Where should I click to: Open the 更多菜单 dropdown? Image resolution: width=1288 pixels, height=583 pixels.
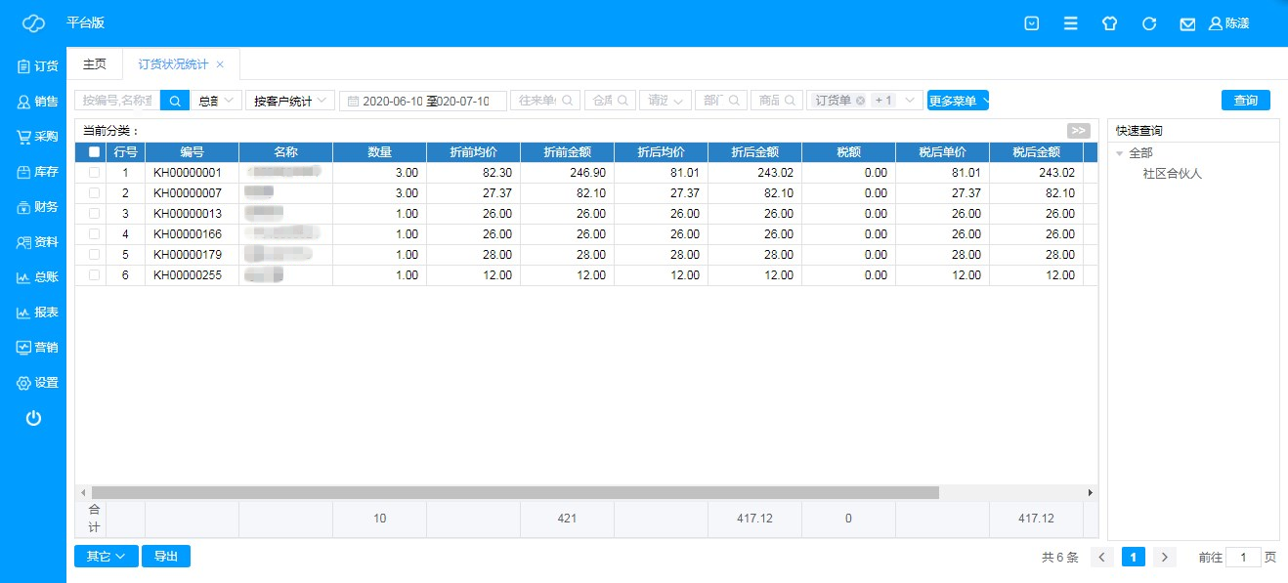[958, 101]
